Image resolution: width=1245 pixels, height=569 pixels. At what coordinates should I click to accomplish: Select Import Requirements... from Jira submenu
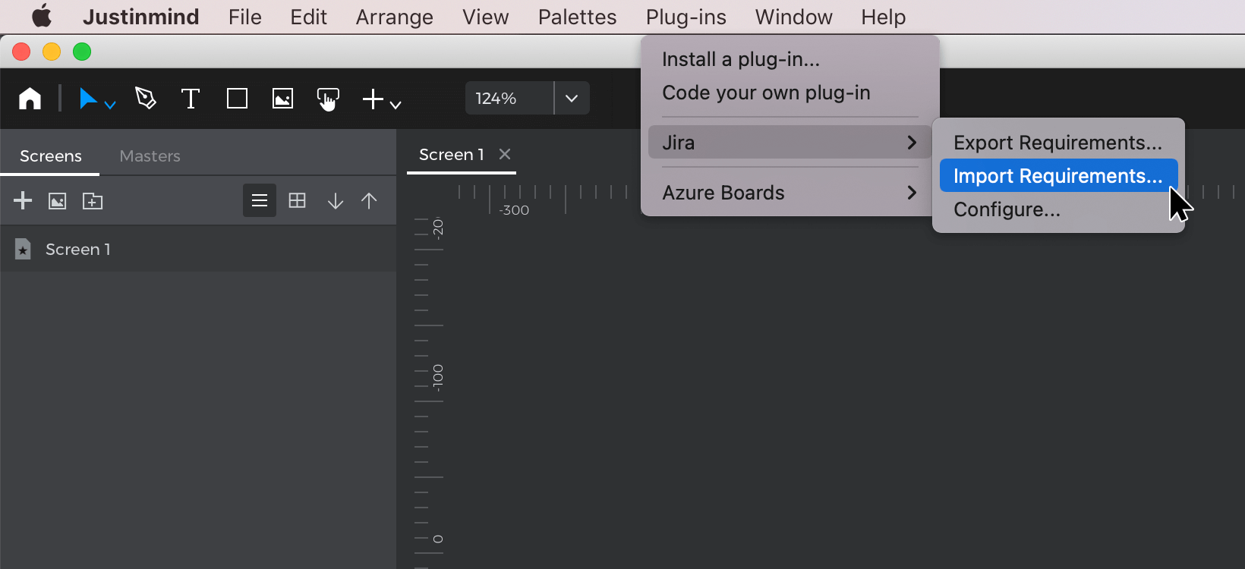coord(1058,176)
